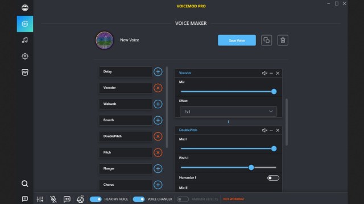Viewport: 364px width, 204px height.
Task: Click the DoublePitch Mix I slider handle
Action: click(x=274, y=148)
